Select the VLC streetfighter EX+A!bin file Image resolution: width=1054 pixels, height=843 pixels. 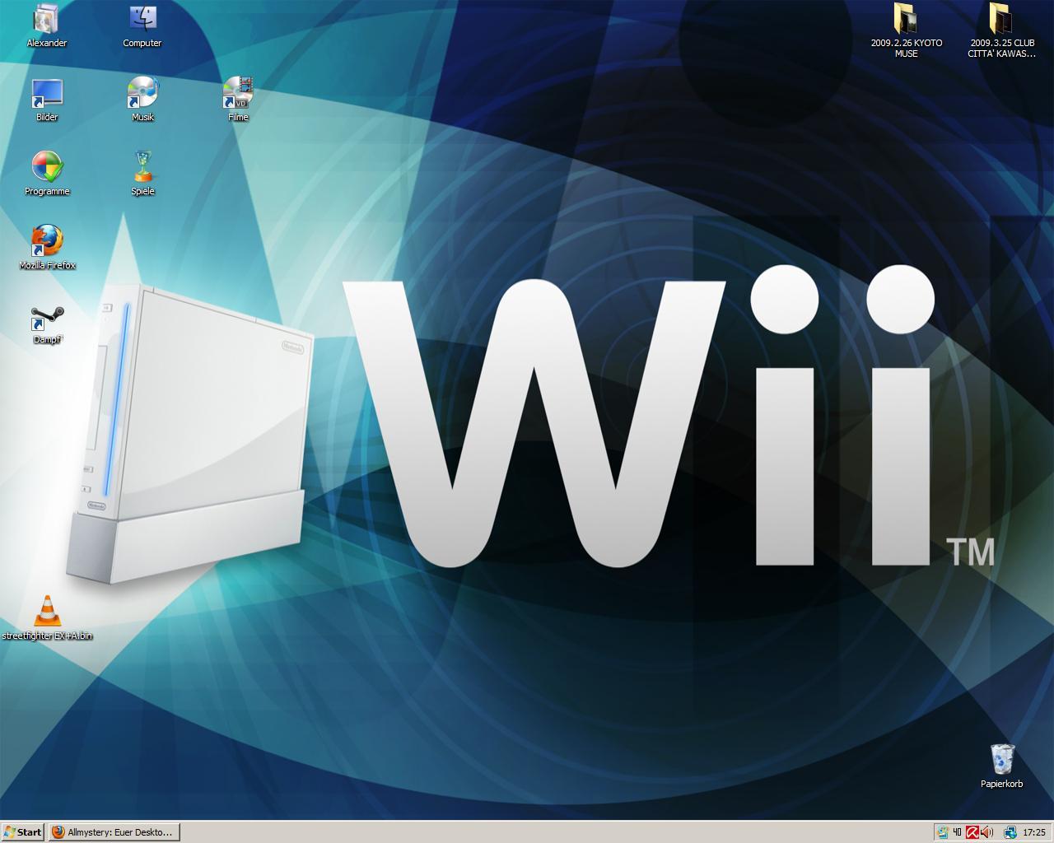tap(47, 618)
